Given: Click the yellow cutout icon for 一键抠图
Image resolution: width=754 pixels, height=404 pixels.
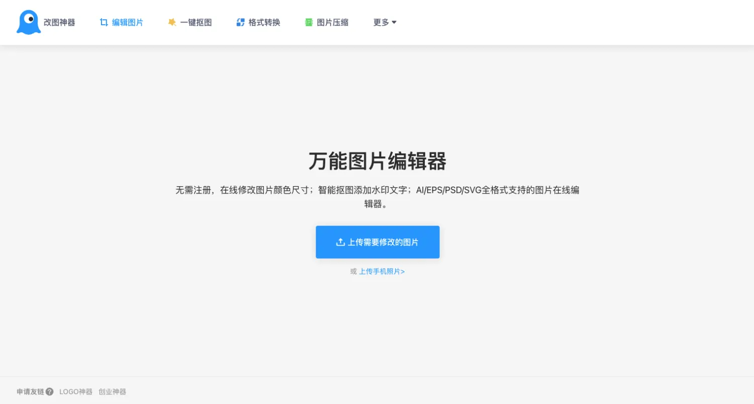Looking at the screenshot, I should 172,22.
